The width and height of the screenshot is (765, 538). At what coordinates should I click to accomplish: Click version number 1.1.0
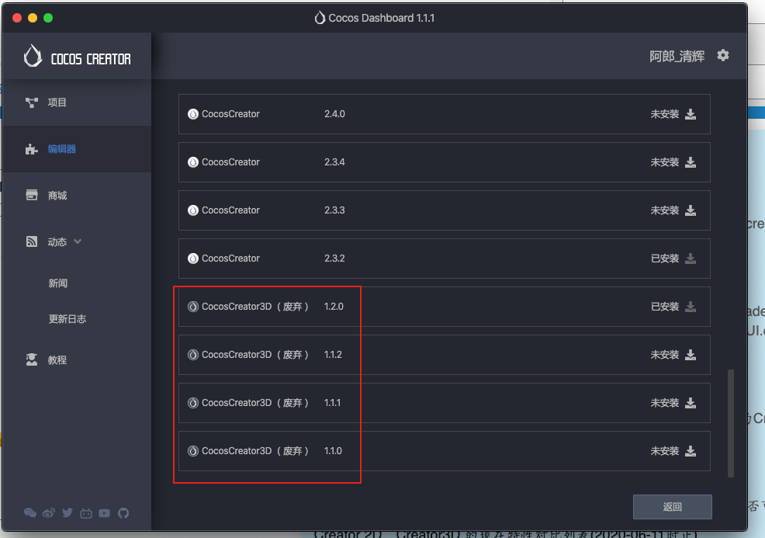[333, 451]
